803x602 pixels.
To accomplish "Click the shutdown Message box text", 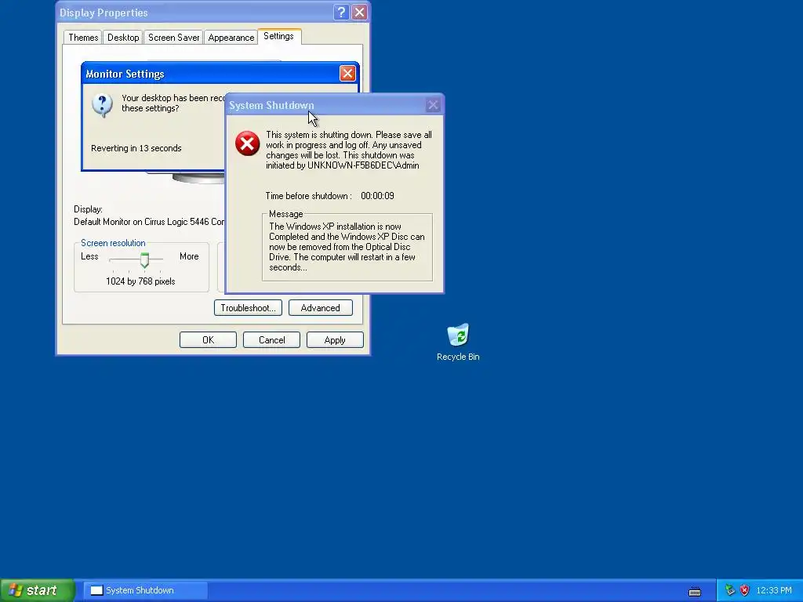I will [x=347, y=247].
